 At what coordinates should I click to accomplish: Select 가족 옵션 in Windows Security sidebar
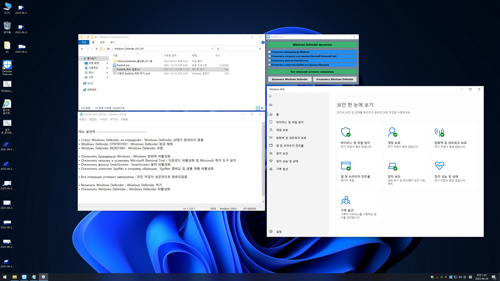coord(282,169)
